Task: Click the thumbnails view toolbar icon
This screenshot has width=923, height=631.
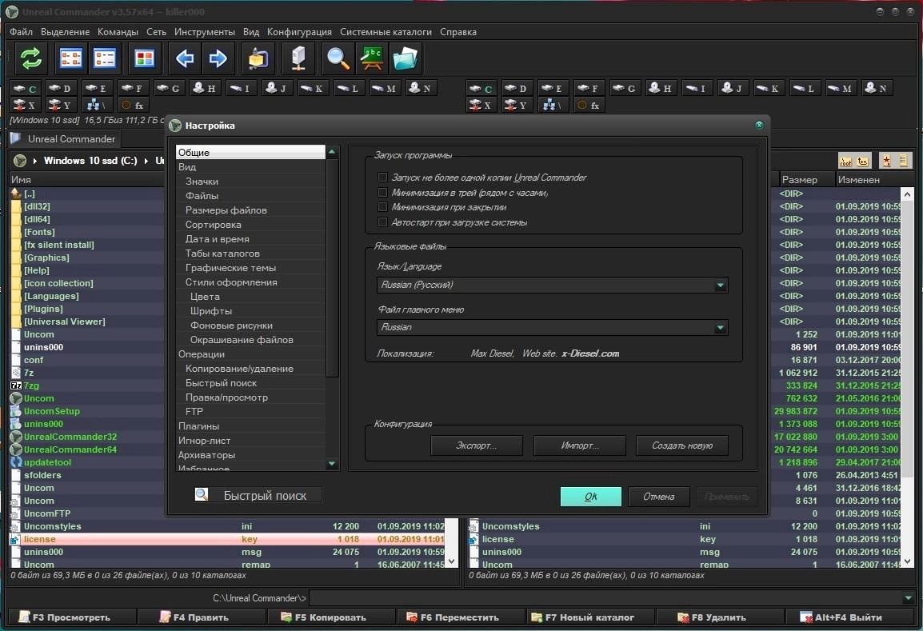Action: (x=144, y=58)
